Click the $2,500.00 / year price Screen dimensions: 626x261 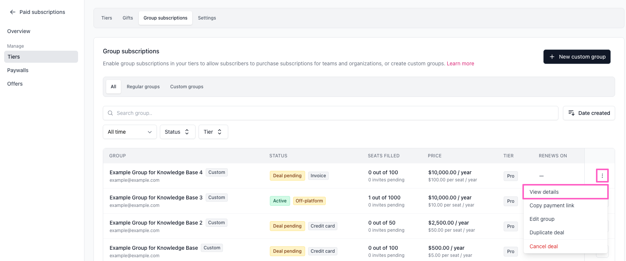448,223
